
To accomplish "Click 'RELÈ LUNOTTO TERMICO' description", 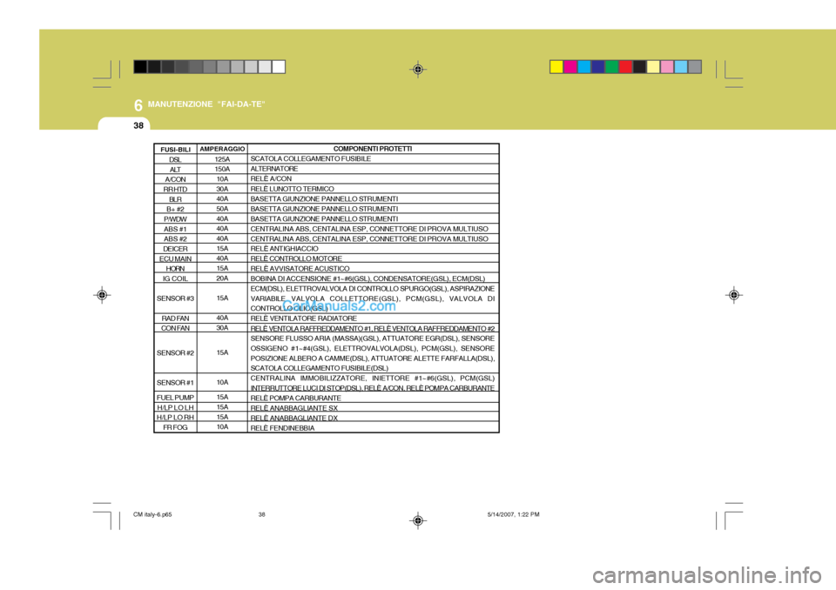I will click(293, 189).
